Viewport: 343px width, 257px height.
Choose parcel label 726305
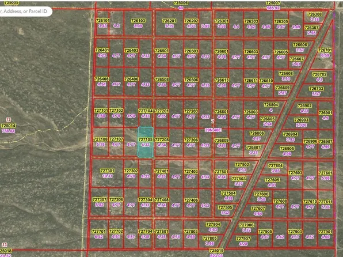coord(281,21)
